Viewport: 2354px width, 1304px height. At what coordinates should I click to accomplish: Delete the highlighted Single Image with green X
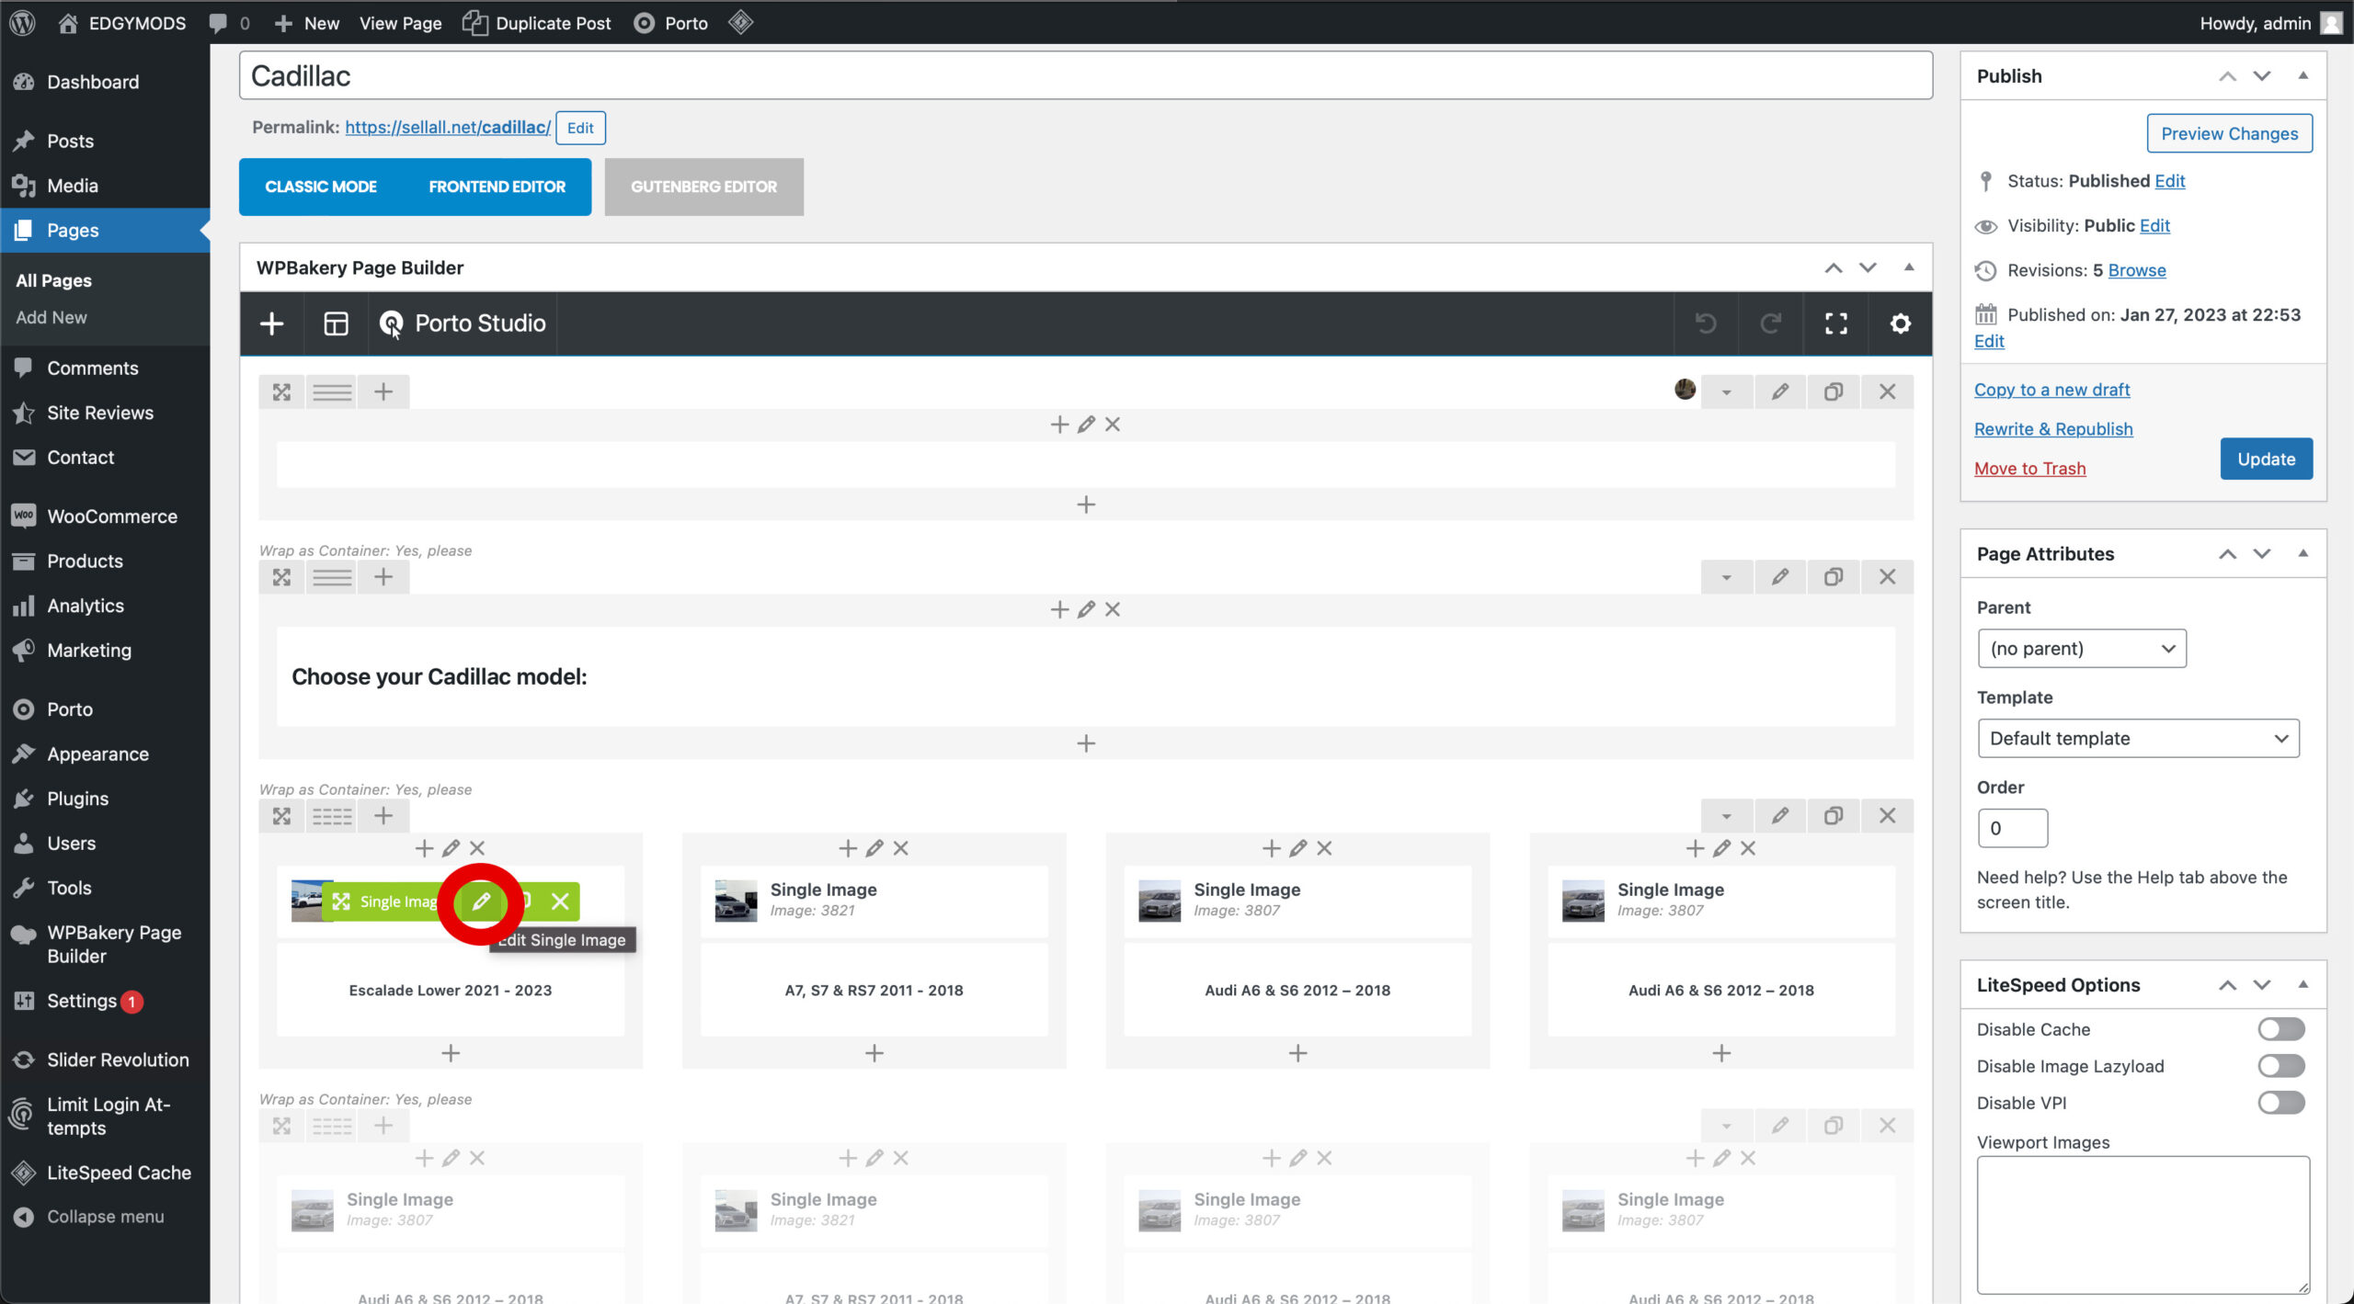pos(560,901)
